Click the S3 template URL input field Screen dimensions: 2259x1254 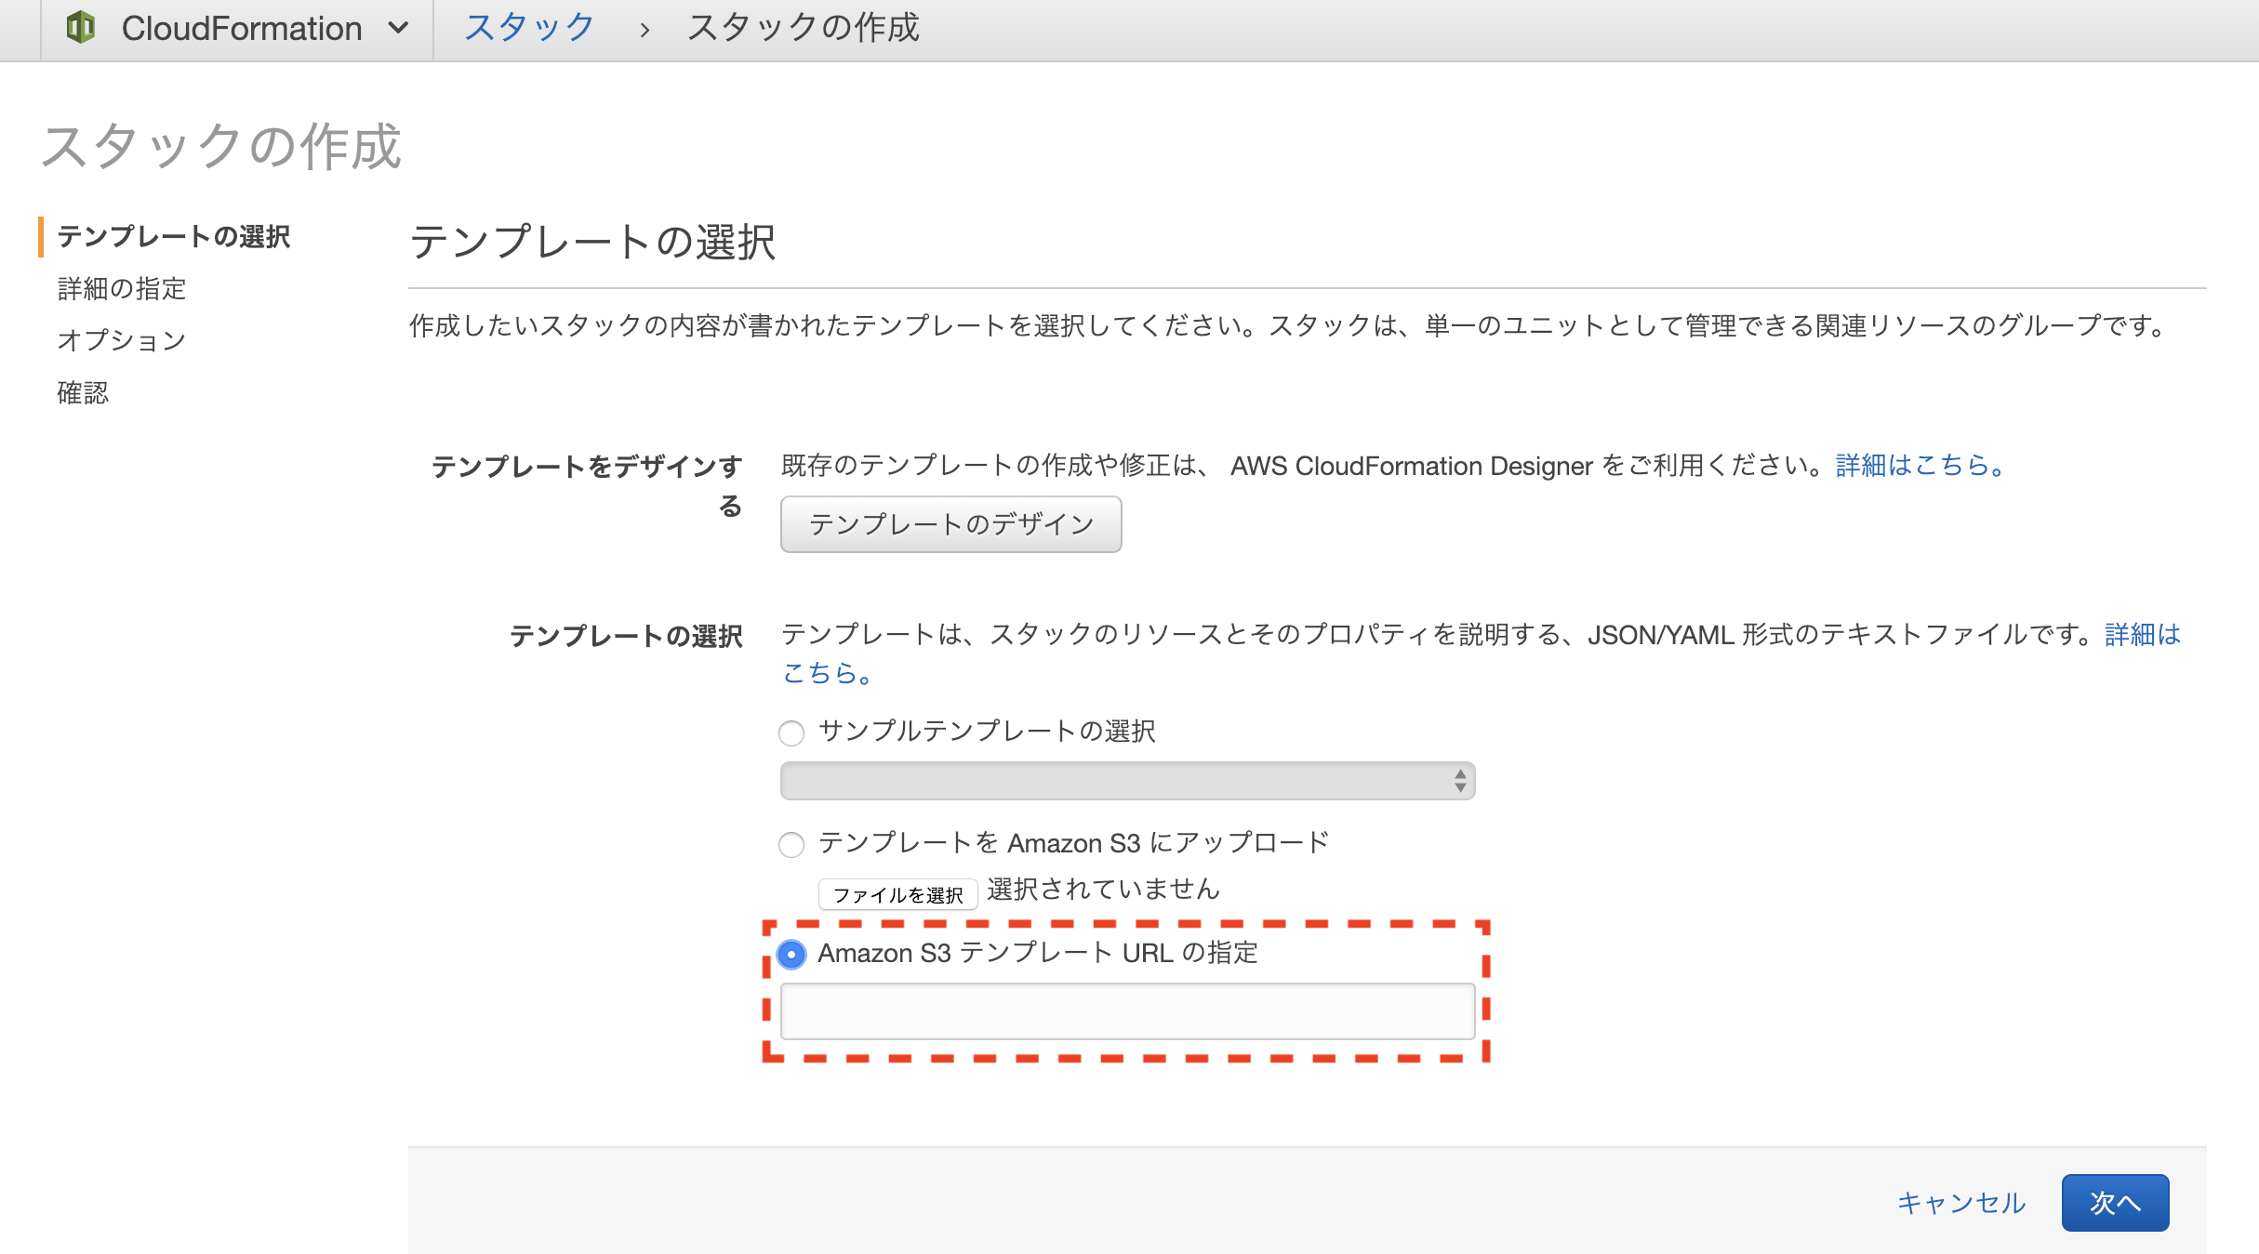coord(1127,1011)
